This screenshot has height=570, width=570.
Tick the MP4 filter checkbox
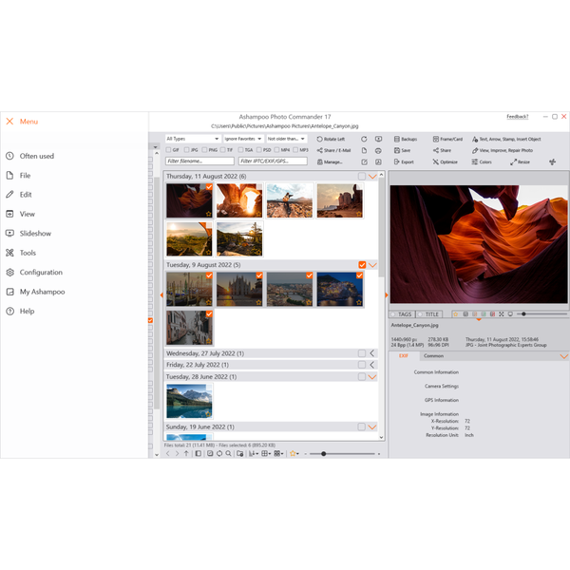pos(277,150)
